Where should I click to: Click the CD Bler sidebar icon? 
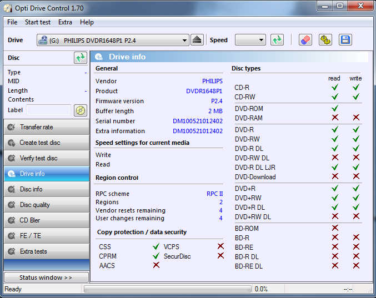(11, 220)
